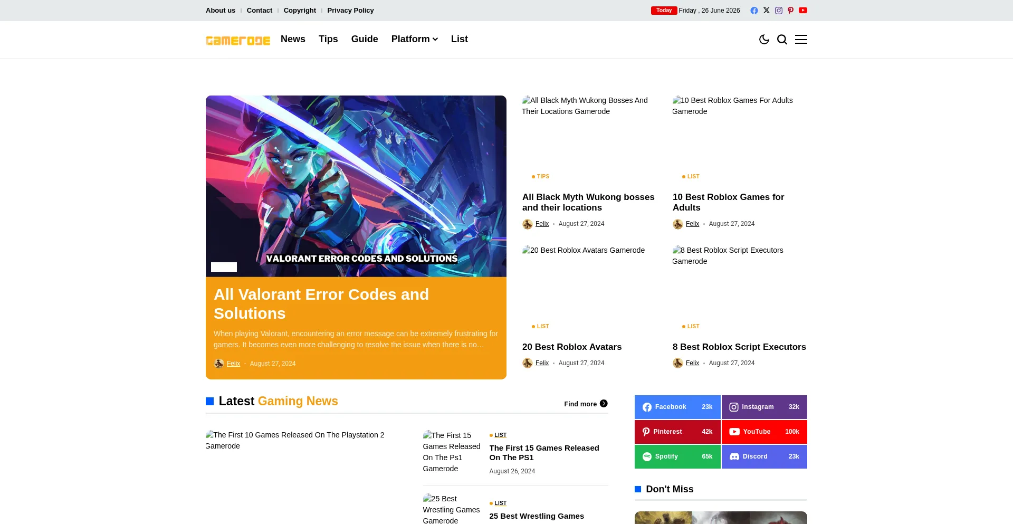1013x524 pixels.
Task: Click the arrow icon beside Find more
Action: click(x=604, y=404)
